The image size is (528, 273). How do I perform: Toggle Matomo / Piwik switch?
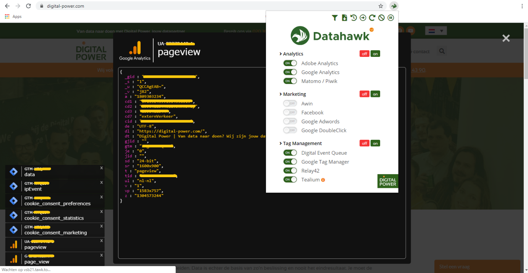[x=290, y=81]
